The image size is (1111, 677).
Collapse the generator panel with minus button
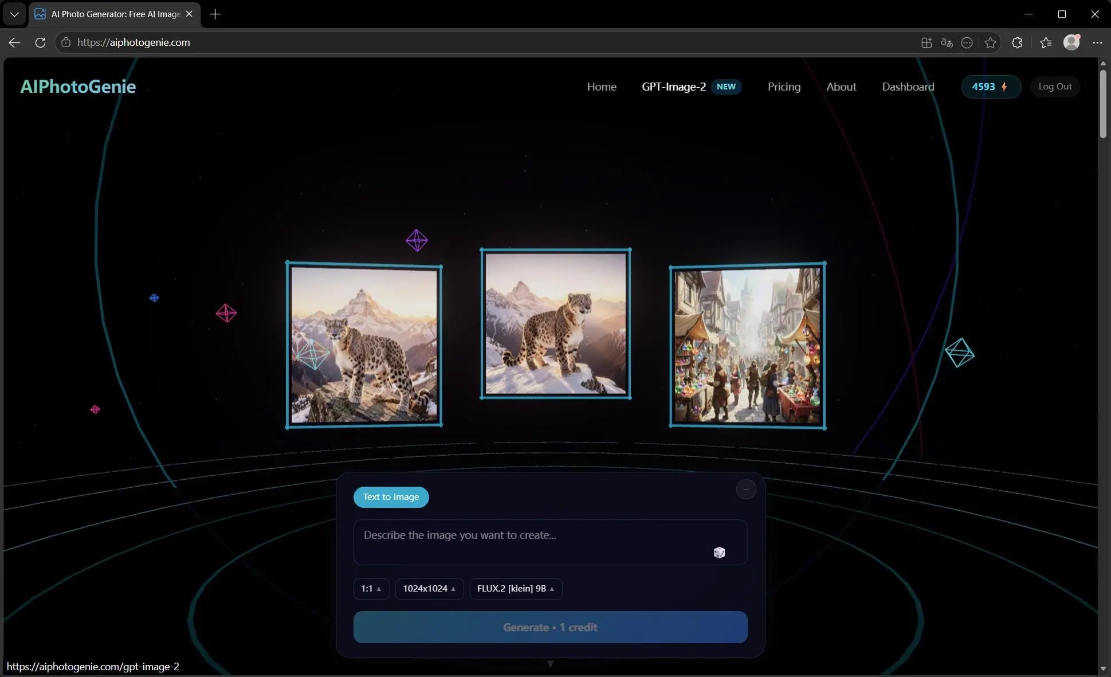(745, 490)
